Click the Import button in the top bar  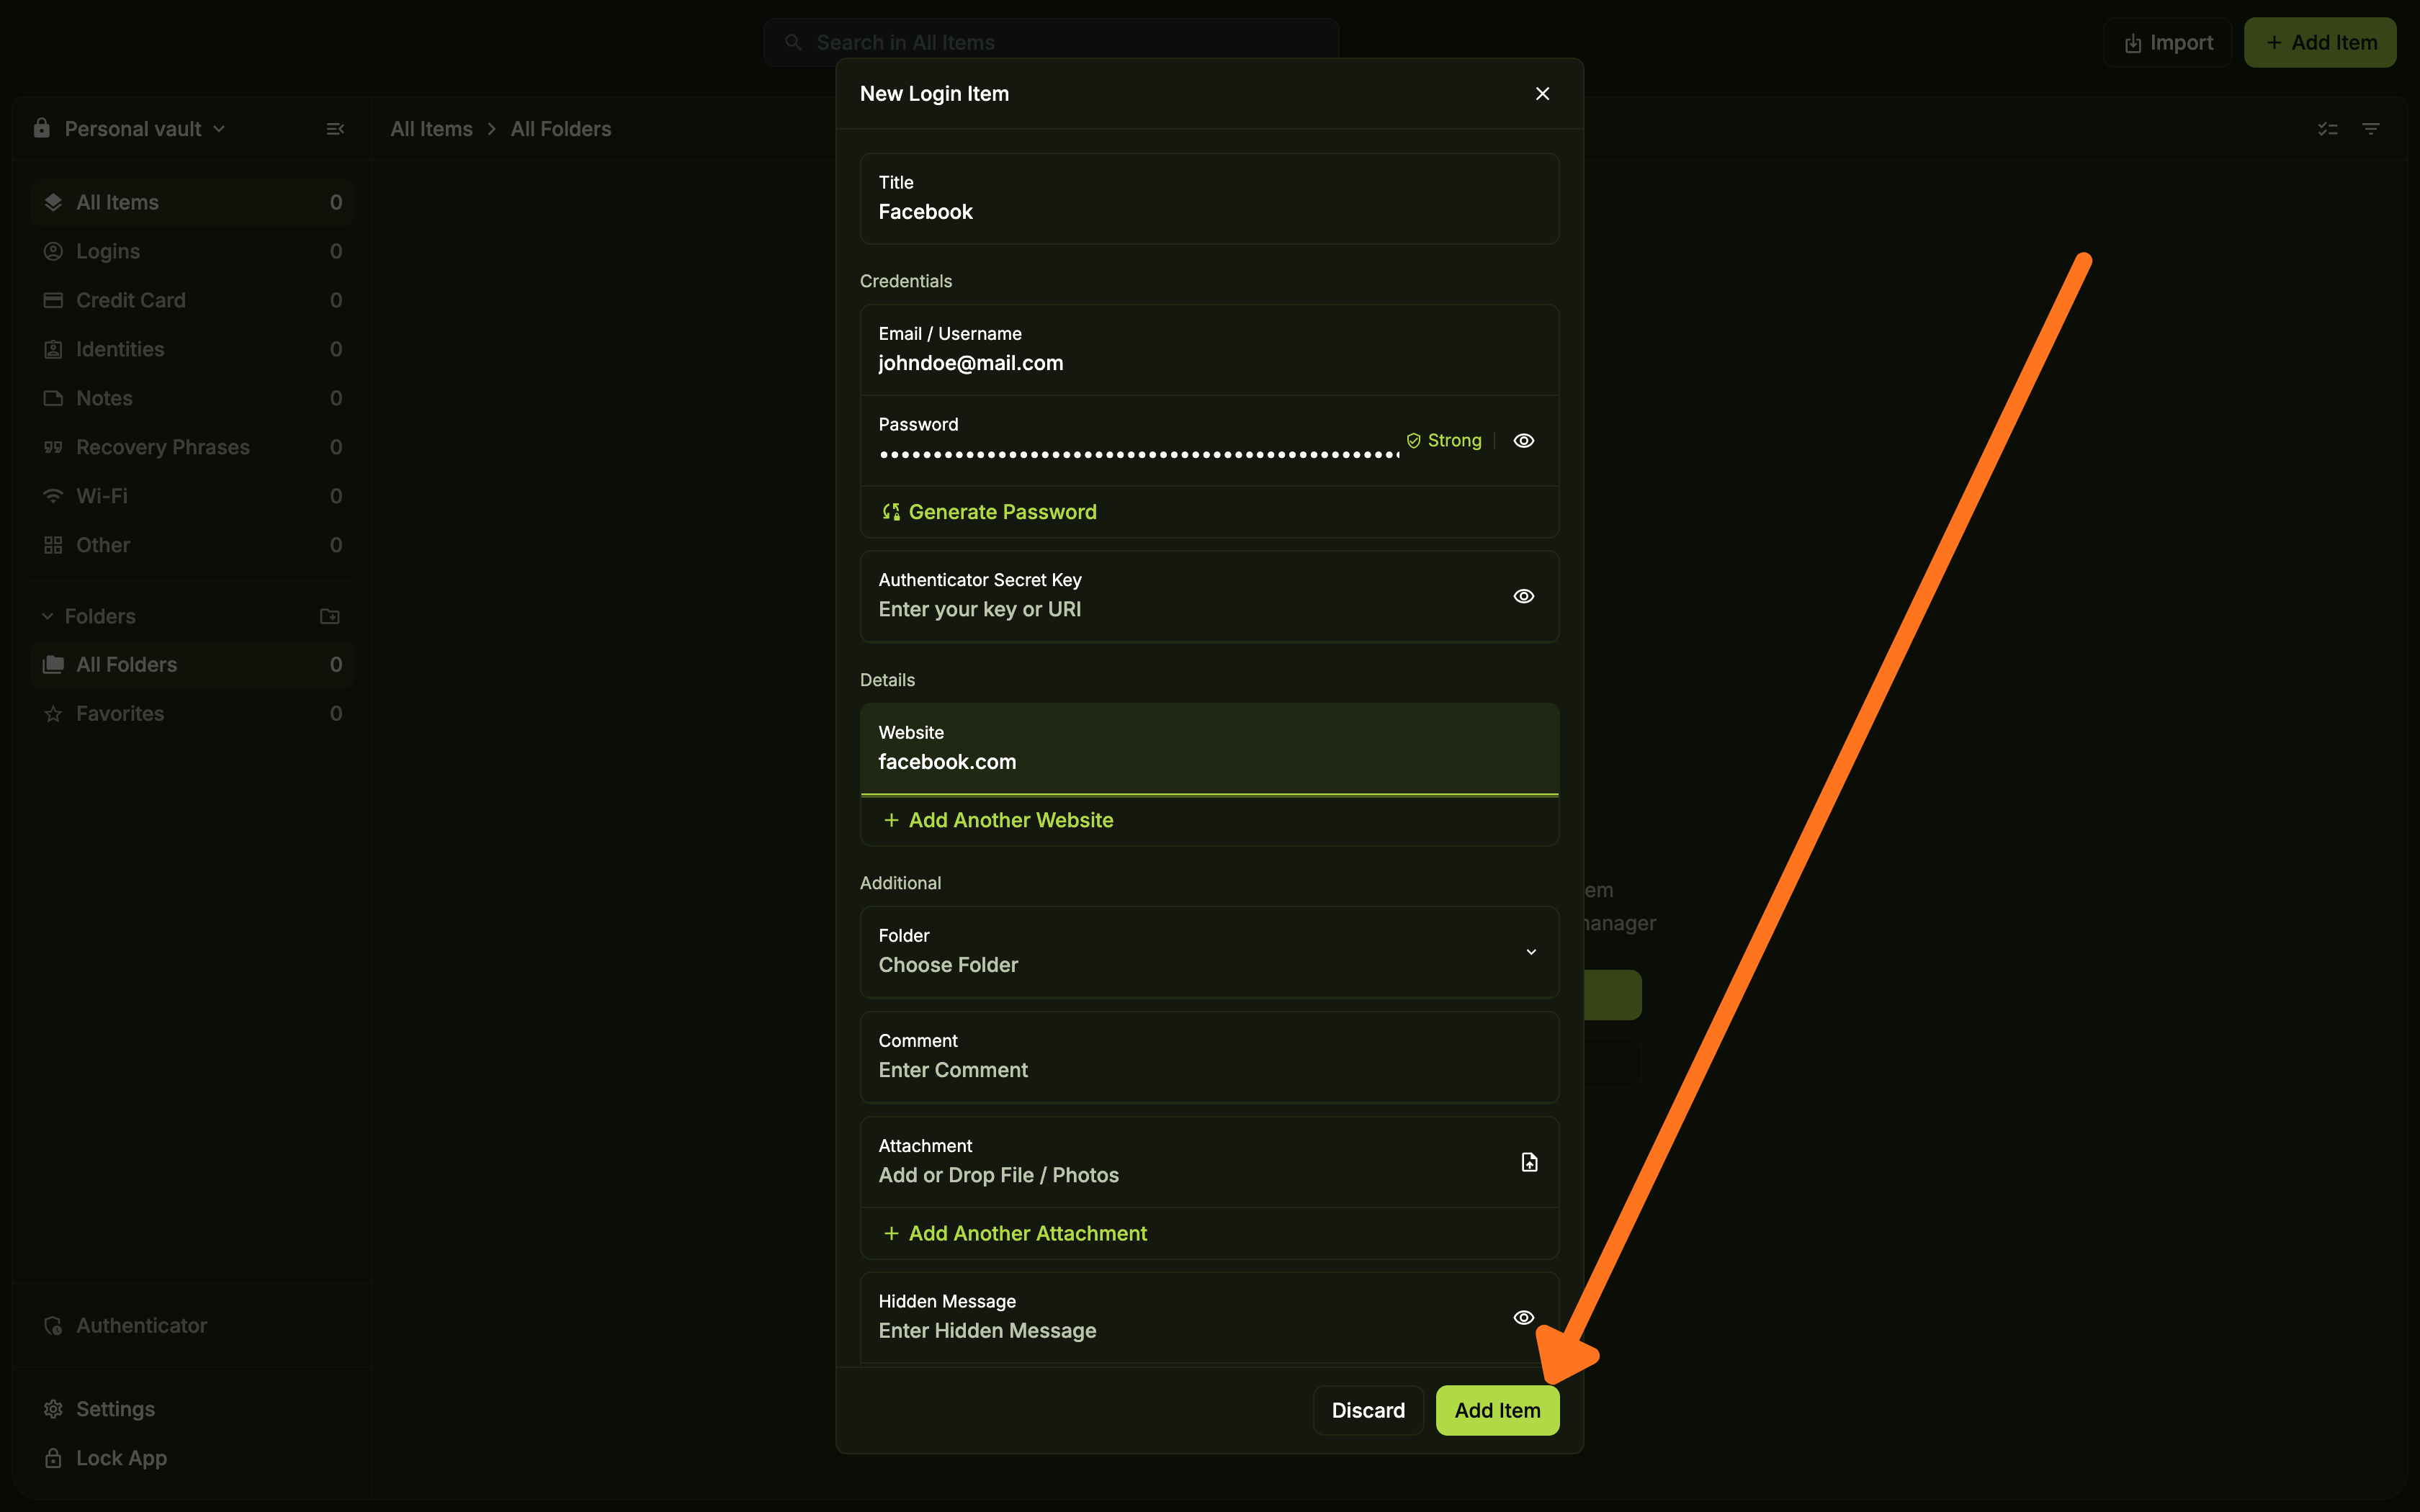pyautogui.click(x=2167, y=43)
